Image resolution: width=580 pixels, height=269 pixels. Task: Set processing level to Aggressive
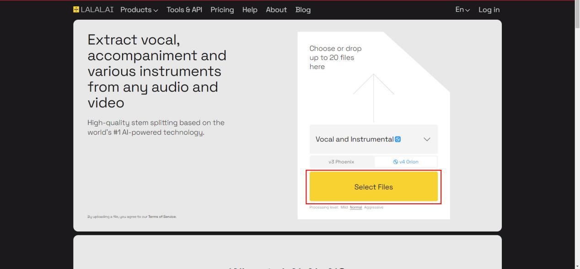pyautogui.click(x=374, y=207)
